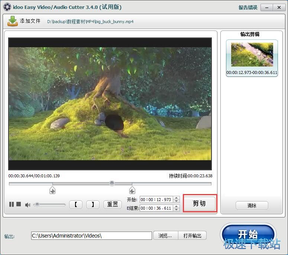Click the 添加文件 add file icon
Image resolution: width=288 pixels, height=255 pixels.
point(13,21)
